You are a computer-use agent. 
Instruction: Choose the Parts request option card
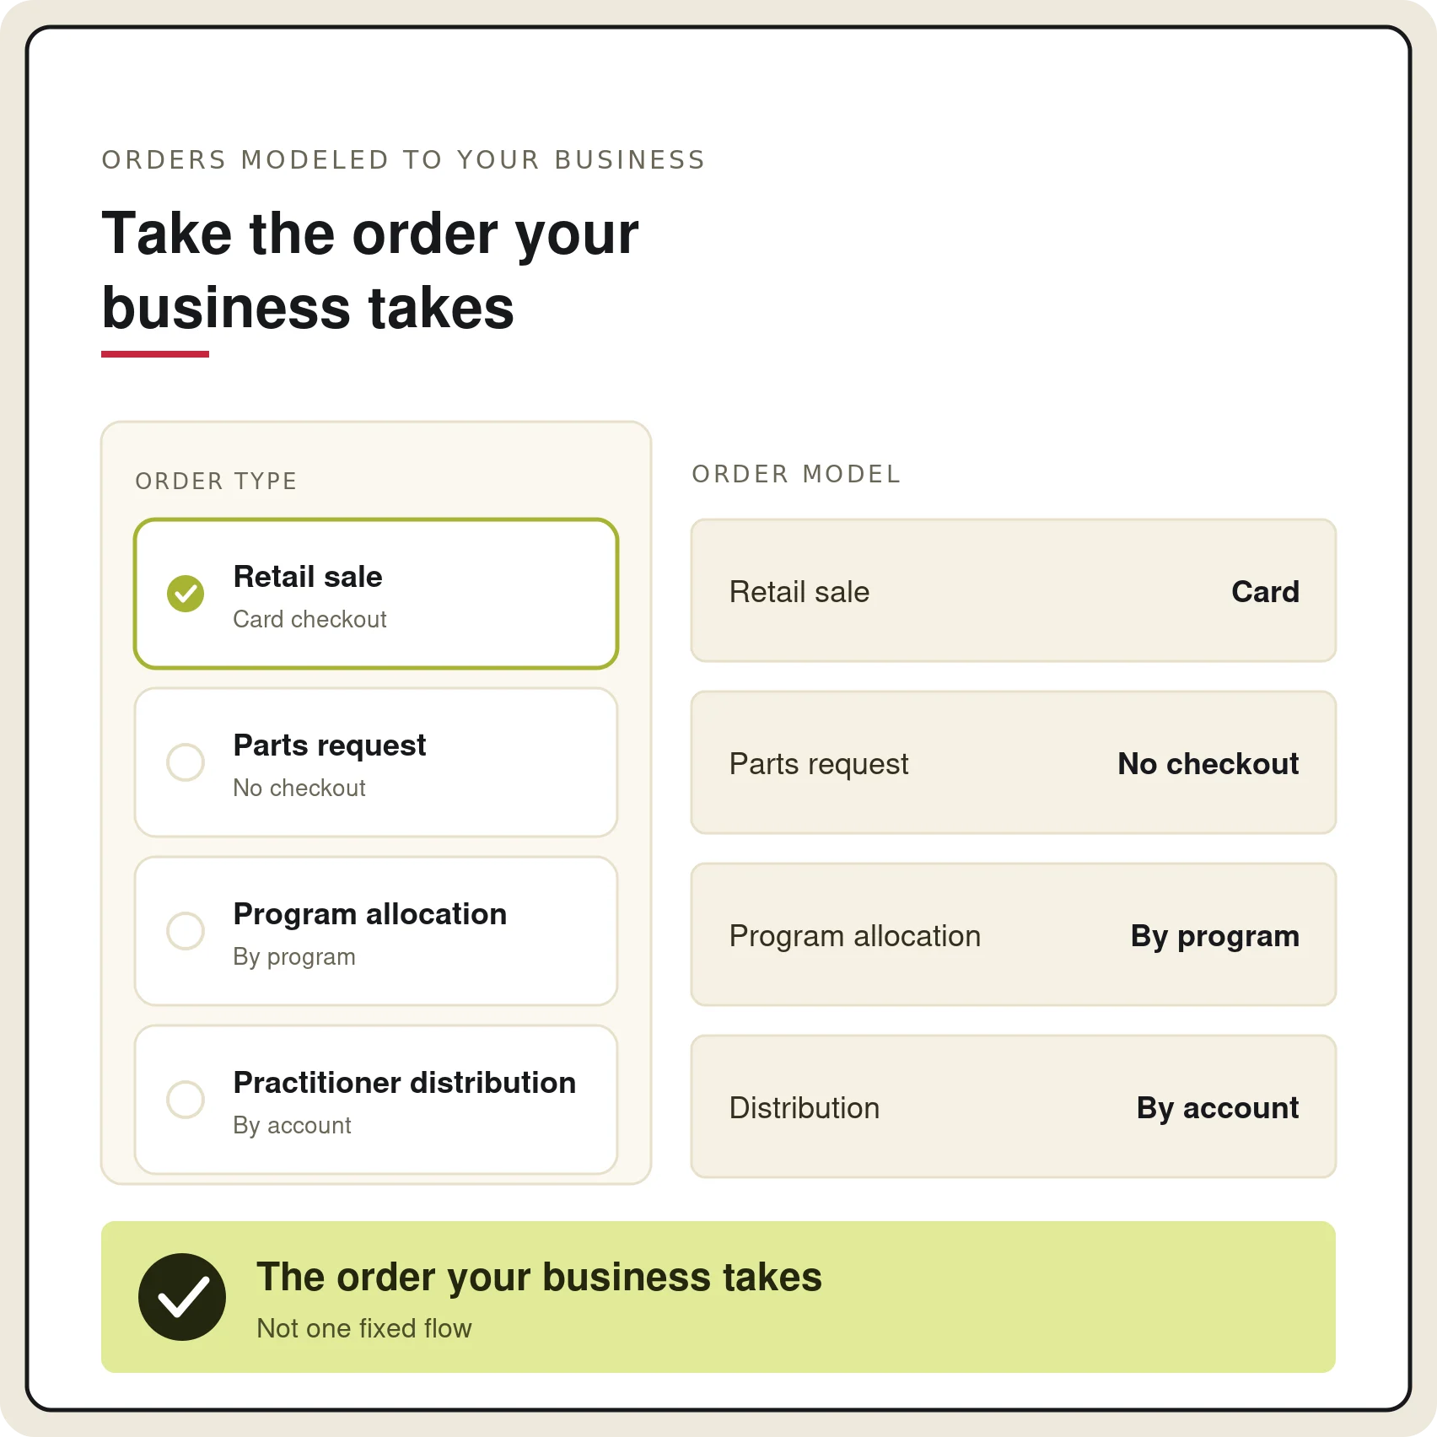coord(376,762)
